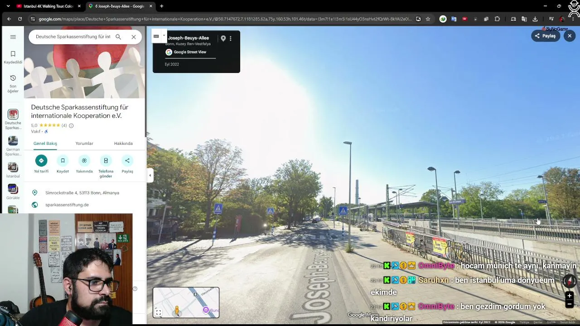This screenshot has height=326, width=580.
Task: Open the Görükle recent item in sidebar
Action: (x=13, y=192)
